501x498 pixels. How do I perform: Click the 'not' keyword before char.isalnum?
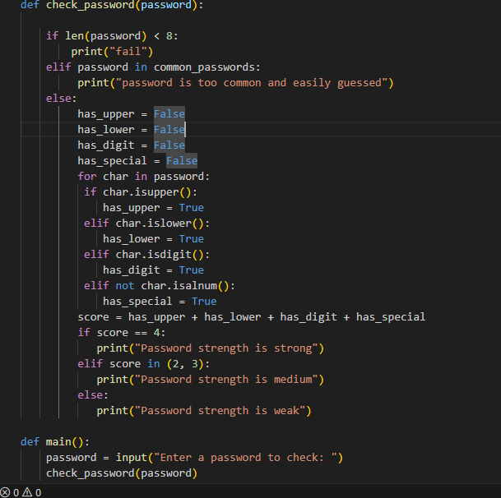(x=125, y=286)
